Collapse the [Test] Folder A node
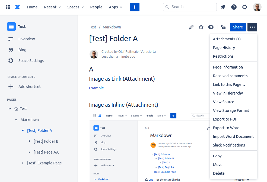 pos(23,130)
